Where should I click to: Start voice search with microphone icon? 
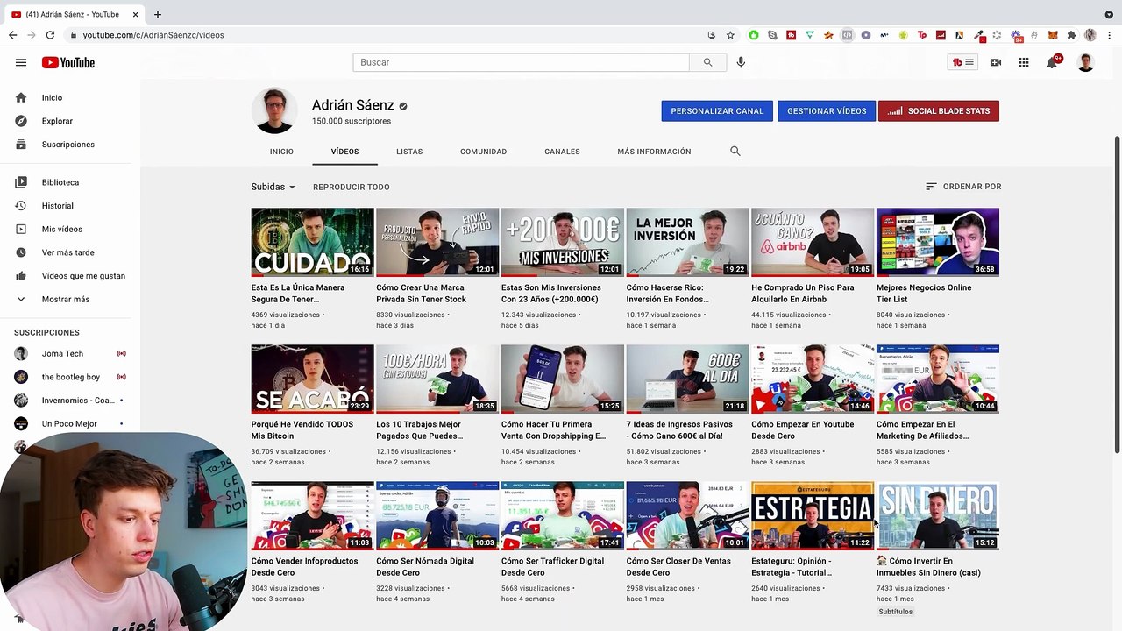coord(741,62)
